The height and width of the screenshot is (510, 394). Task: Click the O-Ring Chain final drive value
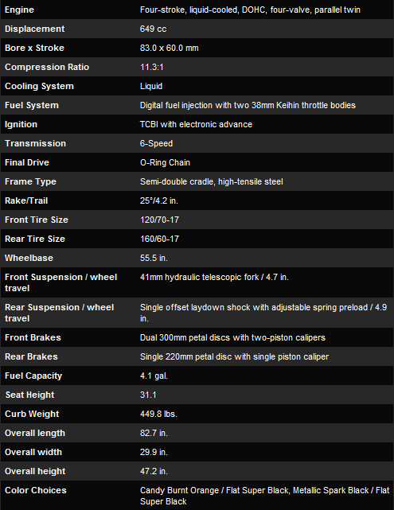click(165, 162)
